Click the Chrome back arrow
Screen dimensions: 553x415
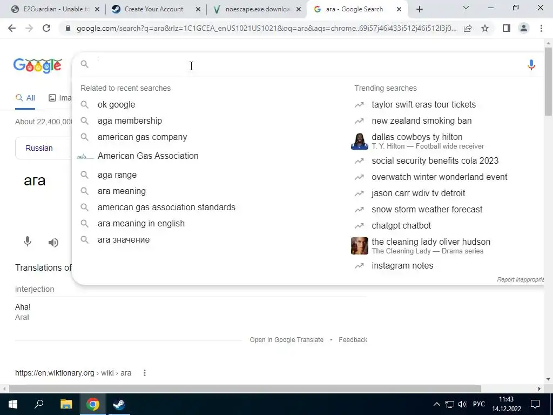click(x=12, y=28)
